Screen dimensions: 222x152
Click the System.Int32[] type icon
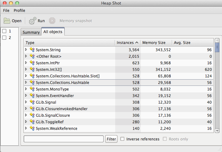[x=32, y=69]
